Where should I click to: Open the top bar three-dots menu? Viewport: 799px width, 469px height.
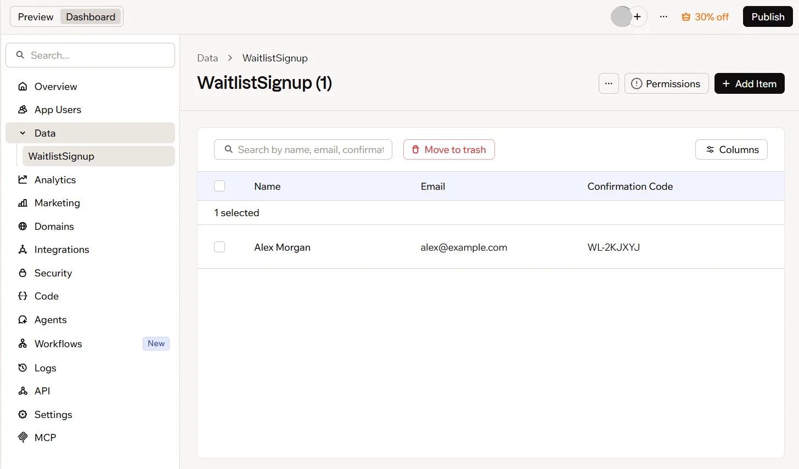[x=663, y=17]
